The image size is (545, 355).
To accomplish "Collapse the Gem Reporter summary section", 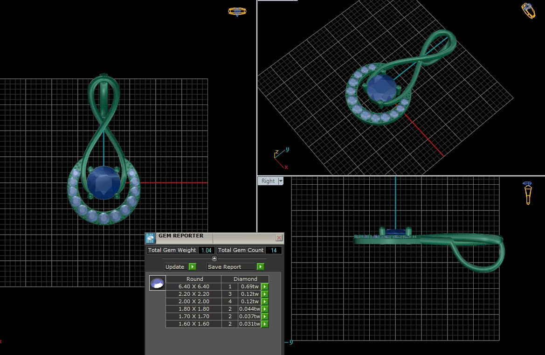I will click(x=214, y=258).
